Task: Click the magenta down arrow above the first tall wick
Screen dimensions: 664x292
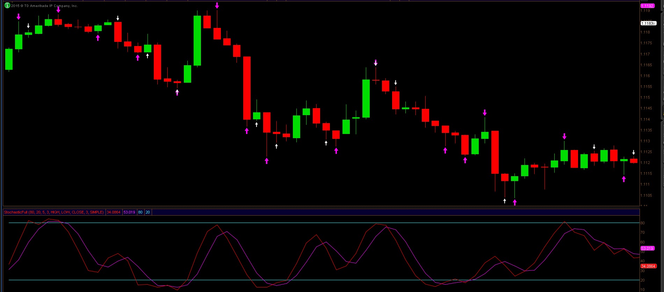Action: (x=19, y=16)
